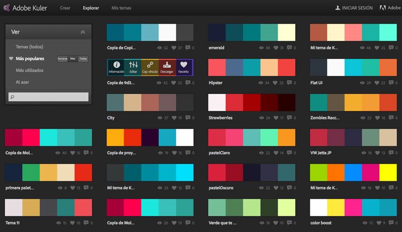Open the Crear tab
The width and height of the screenshot is (402, 232).
pyautogui.click(x=65, y=8)
